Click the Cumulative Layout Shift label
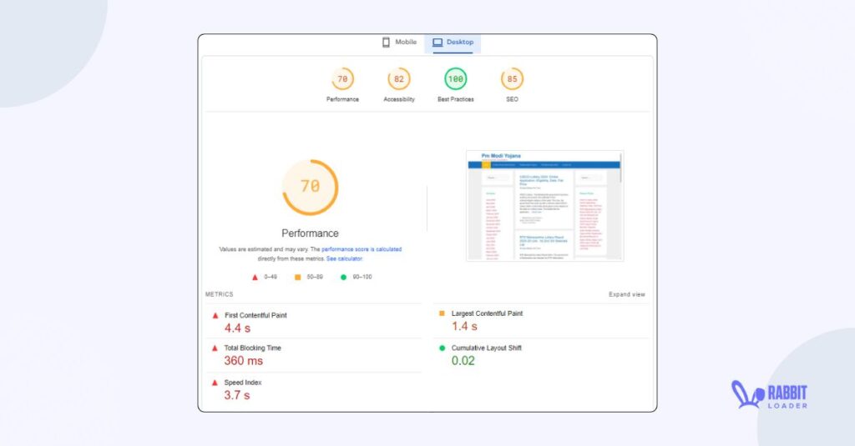855x446 pixels. point(487,348)
